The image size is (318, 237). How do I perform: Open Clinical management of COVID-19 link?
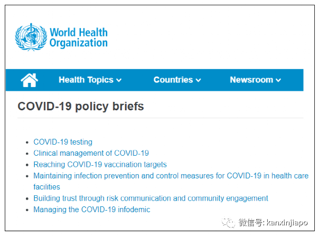91,153
